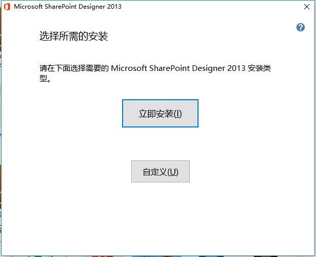Close the SharePoint Designer setup window
The width and height of the screenshot is (316, 257).
pos(307,7)
